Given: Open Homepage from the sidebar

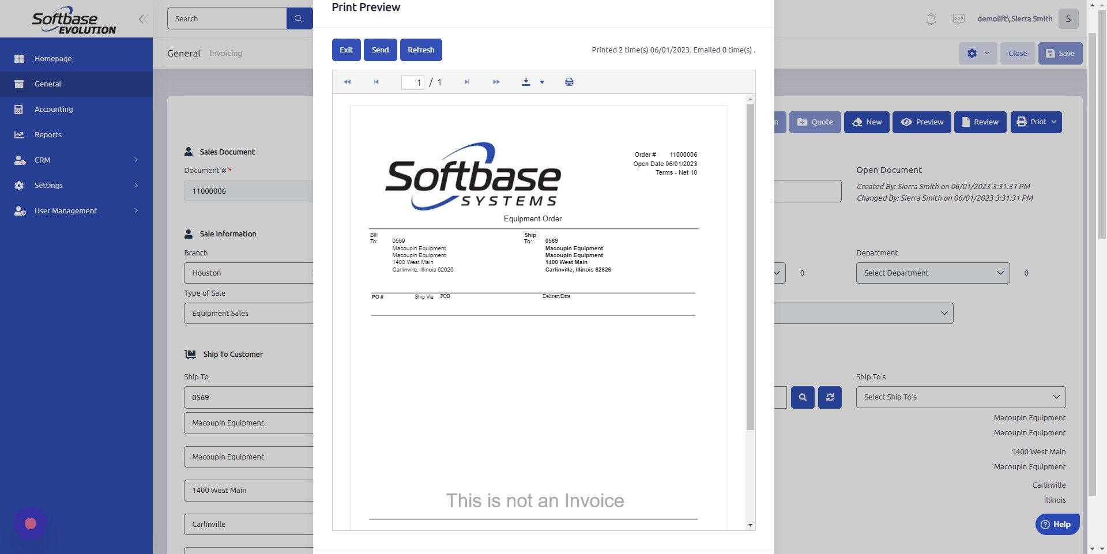Looking at the screenshot, I should [76, 58].
